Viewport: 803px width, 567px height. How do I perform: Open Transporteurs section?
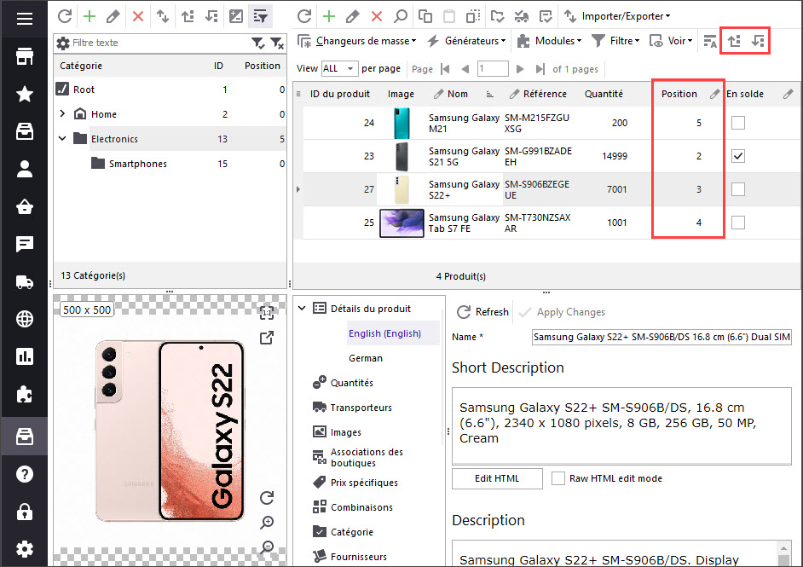pos(352,408)
